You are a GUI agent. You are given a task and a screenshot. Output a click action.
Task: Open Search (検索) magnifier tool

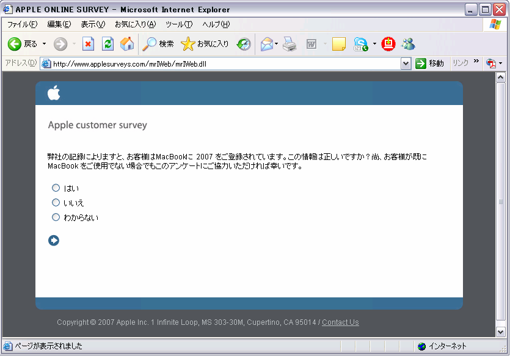[x=158, y=44]
